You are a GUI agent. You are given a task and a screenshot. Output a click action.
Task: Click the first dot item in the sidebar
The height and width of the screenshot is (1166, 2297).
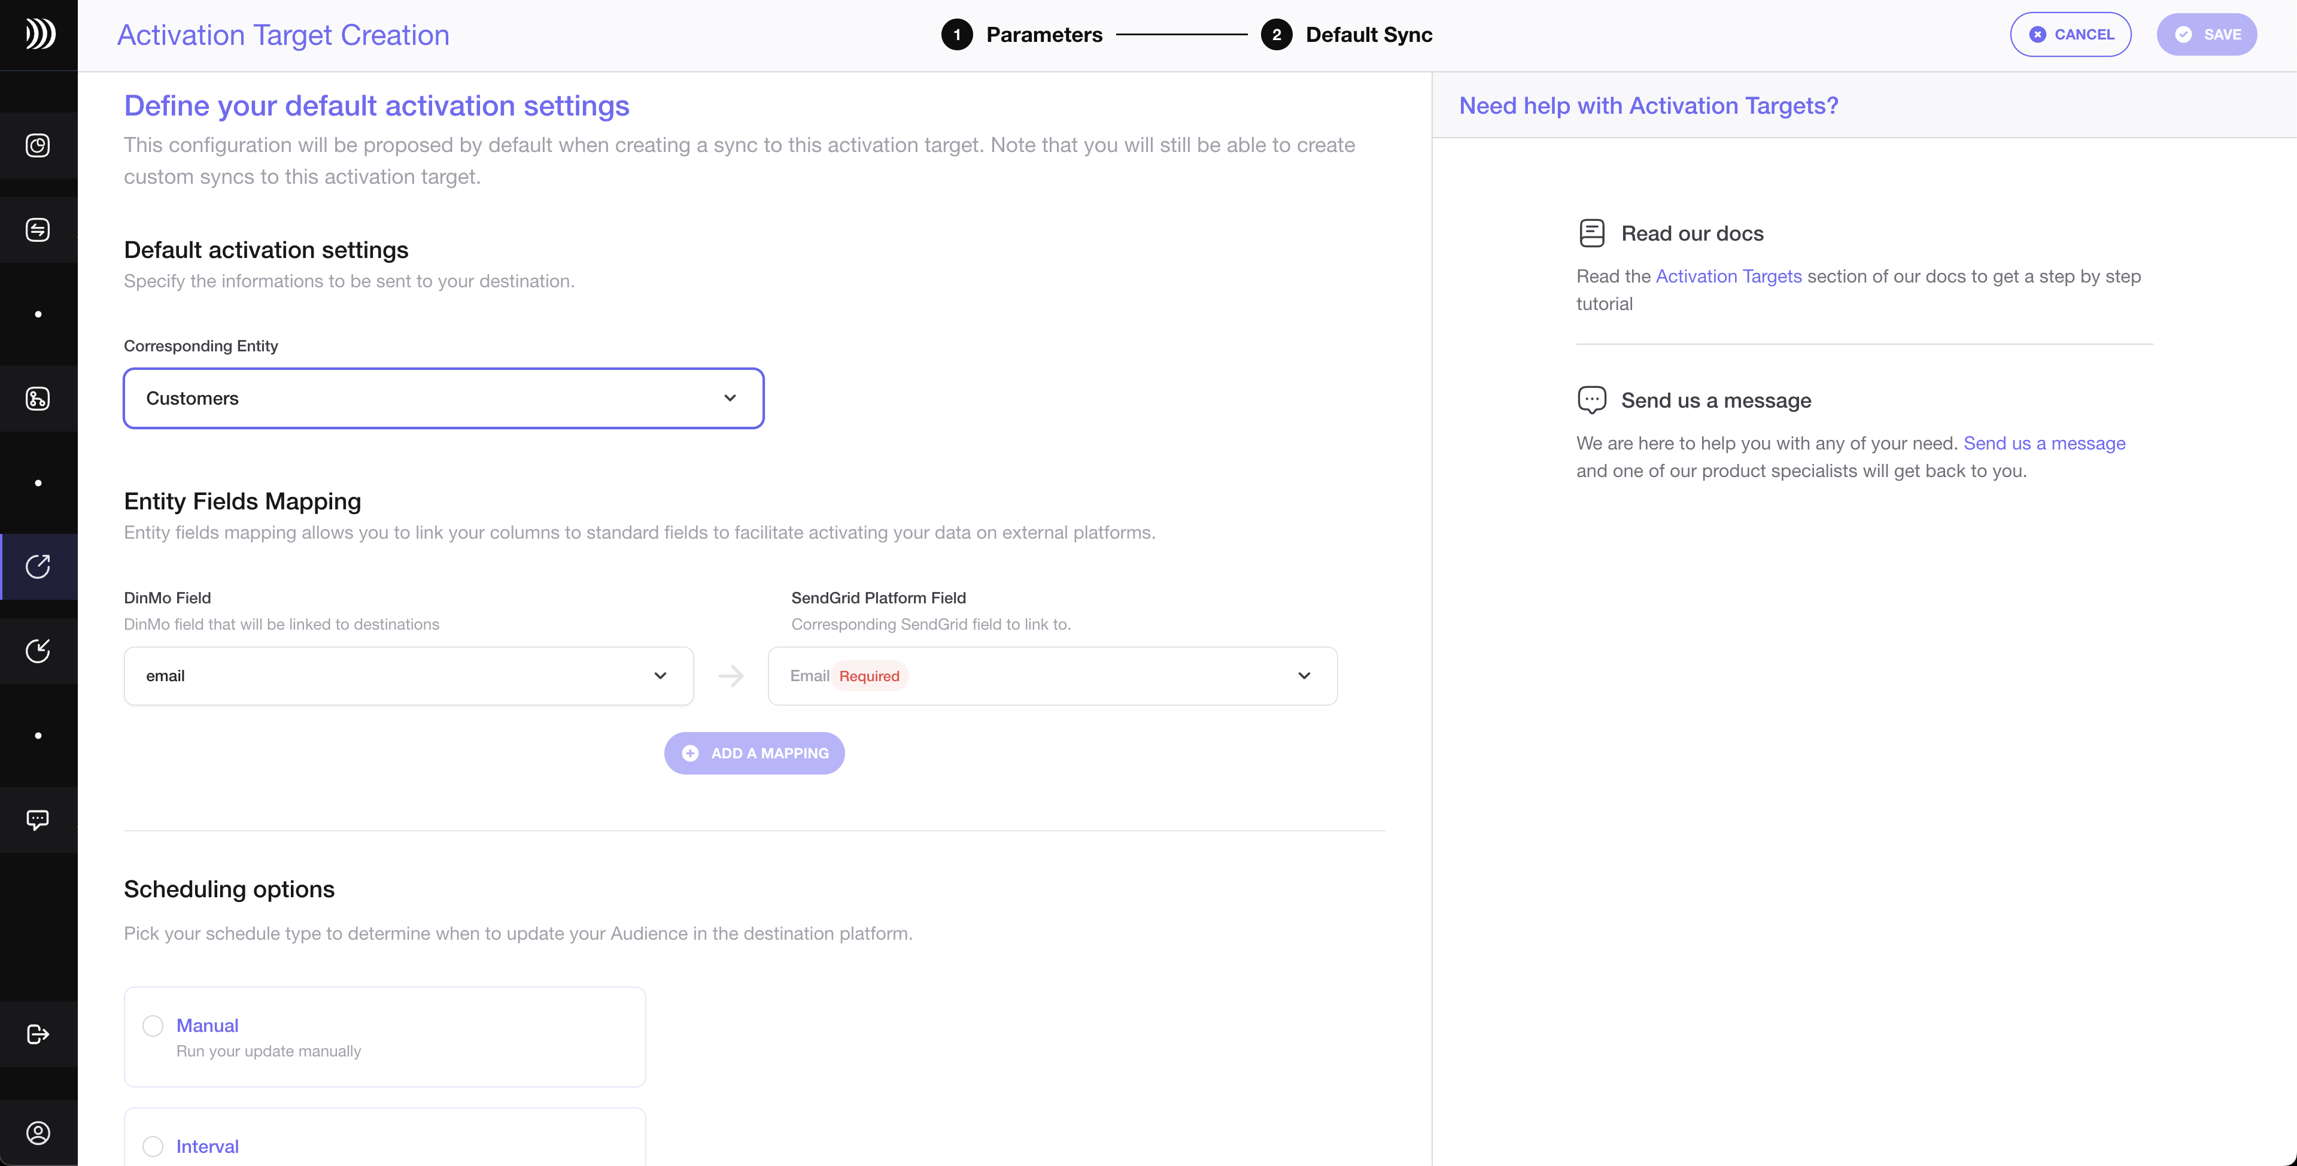pos(38,314)
